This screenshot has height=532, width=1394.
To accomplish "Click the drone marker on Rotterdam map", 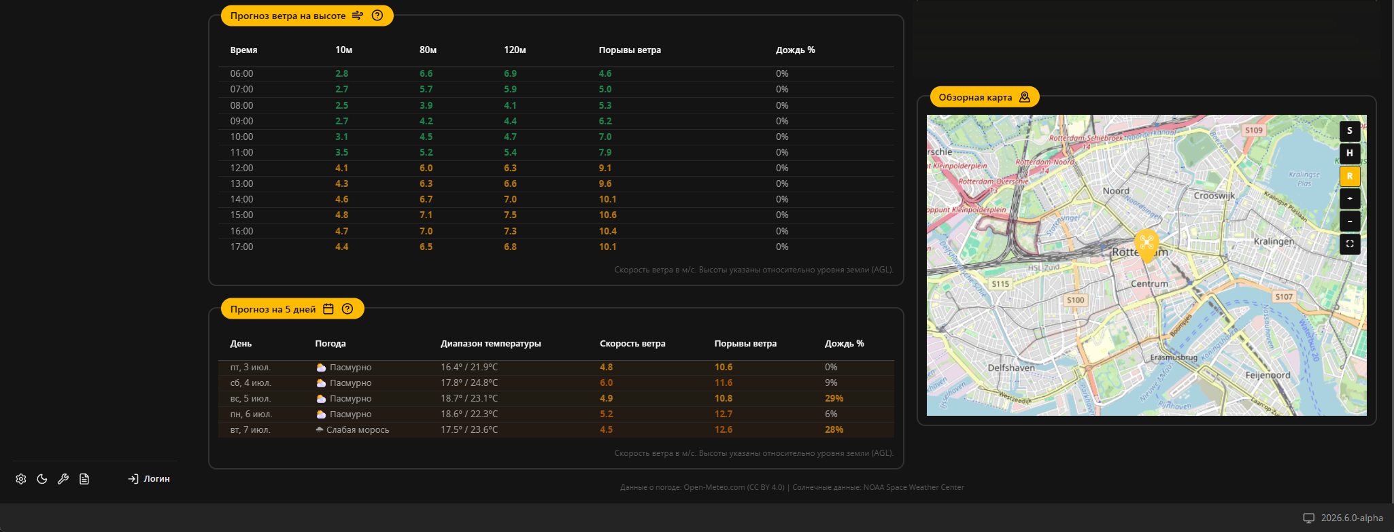I will click(1146, 245).
